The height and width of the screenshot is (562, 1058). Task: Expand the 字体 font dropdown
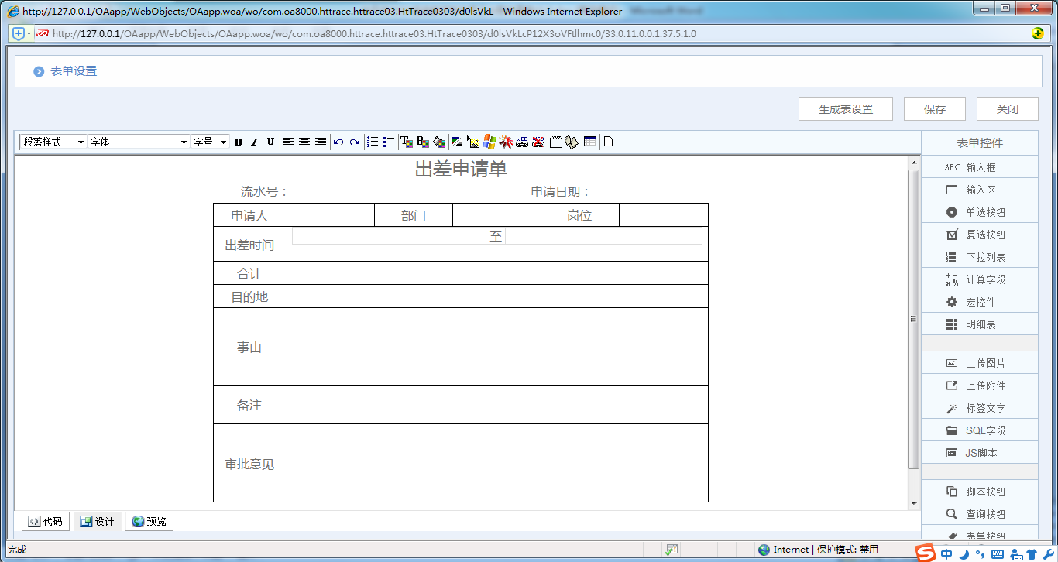click(x=139, y=142)
